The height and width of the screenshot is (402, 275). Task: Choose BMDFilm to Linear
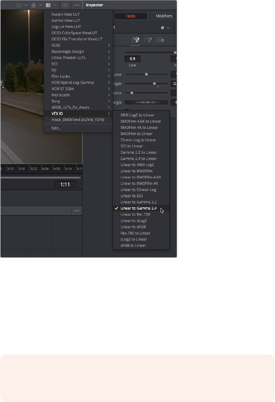click(x=141, y=134)
